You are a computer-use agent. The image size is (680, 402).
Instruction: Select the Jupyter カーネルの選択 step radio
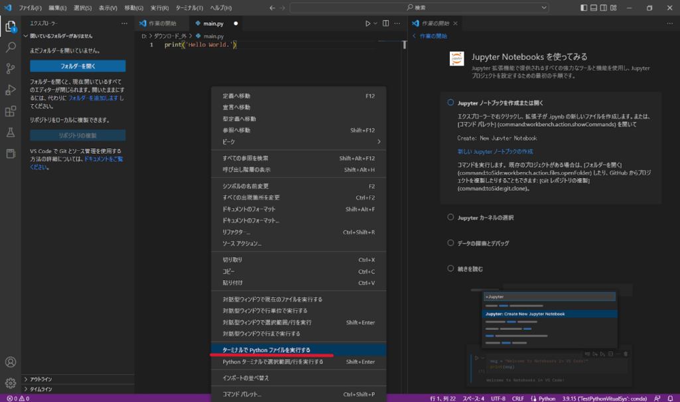coord(450,217)
